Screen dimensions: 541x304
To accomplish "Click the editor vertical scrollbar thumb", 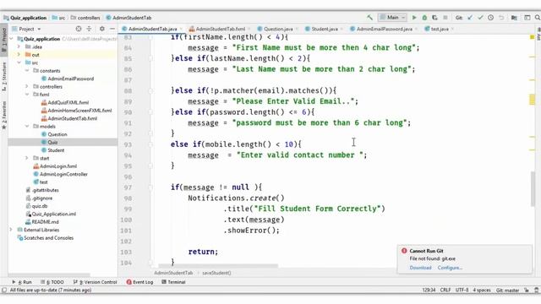I will [534, 189].
